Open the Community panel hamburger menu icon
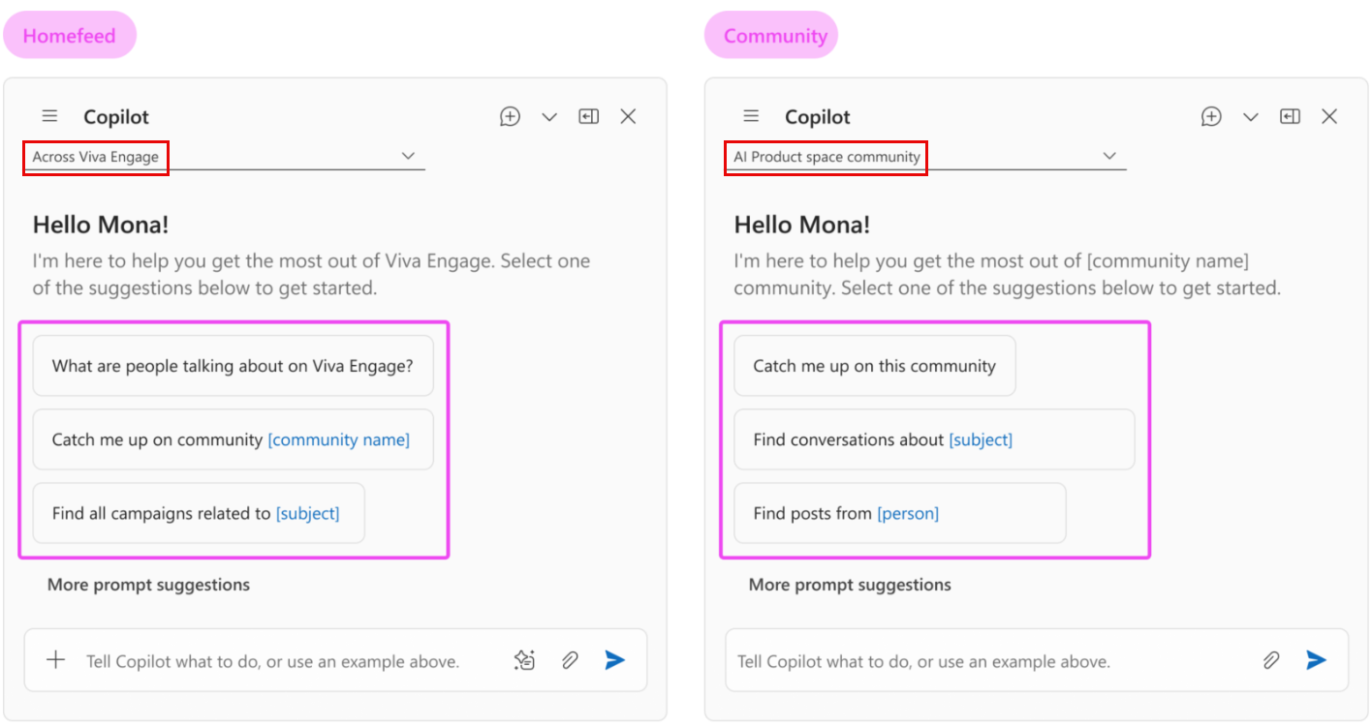This screenshot has height=726, width=1372. pos(751,115)
